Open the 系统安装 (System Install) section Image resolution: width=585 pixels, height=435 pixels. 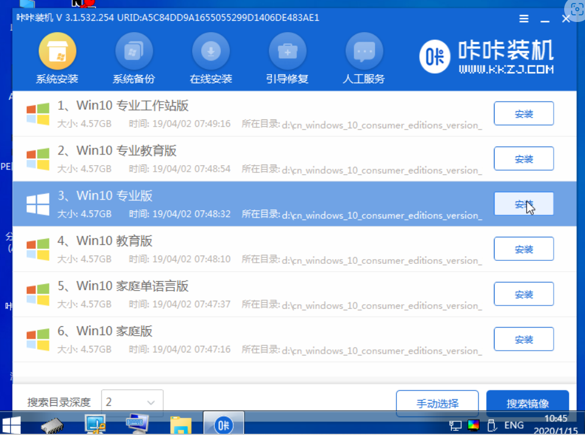pos(57,59)
